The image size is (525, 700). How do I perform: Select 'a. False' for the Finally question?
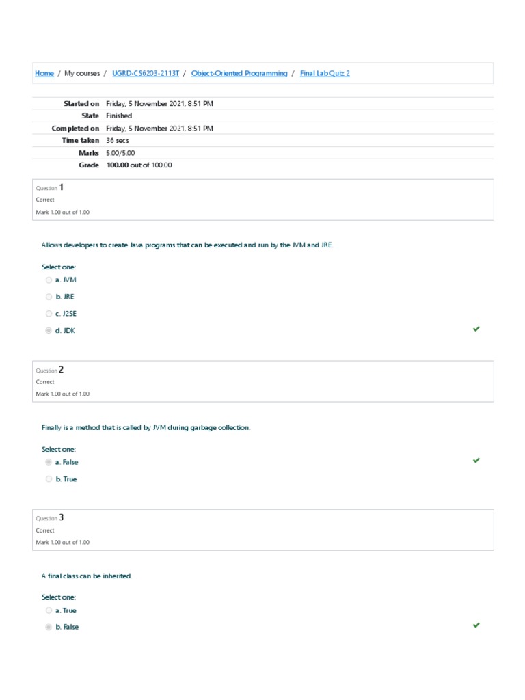coord(49,462)
